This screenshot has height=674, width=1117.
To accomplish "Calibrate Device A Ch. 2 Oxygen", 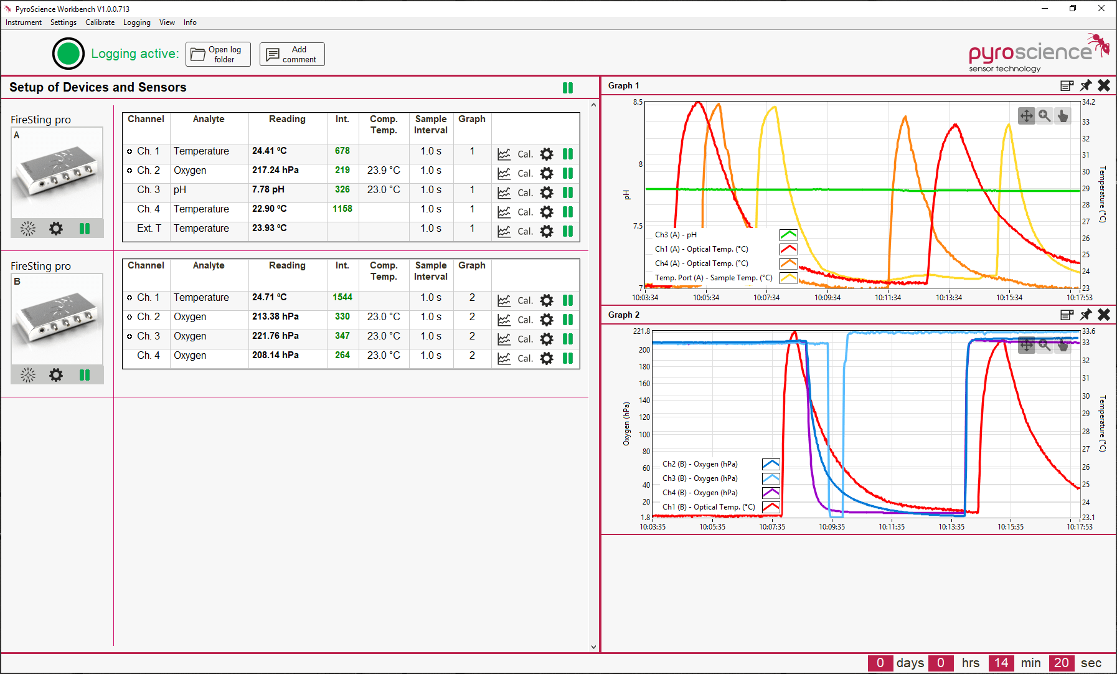I will (x=525, y=174).
